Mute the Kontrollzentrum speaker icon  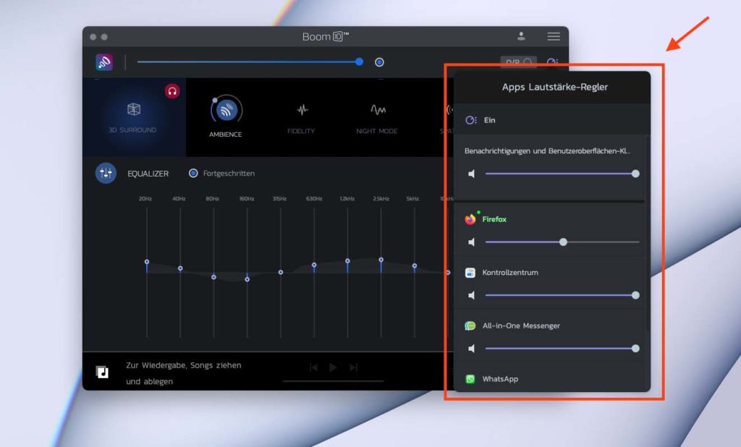click(x=472, y=295)
